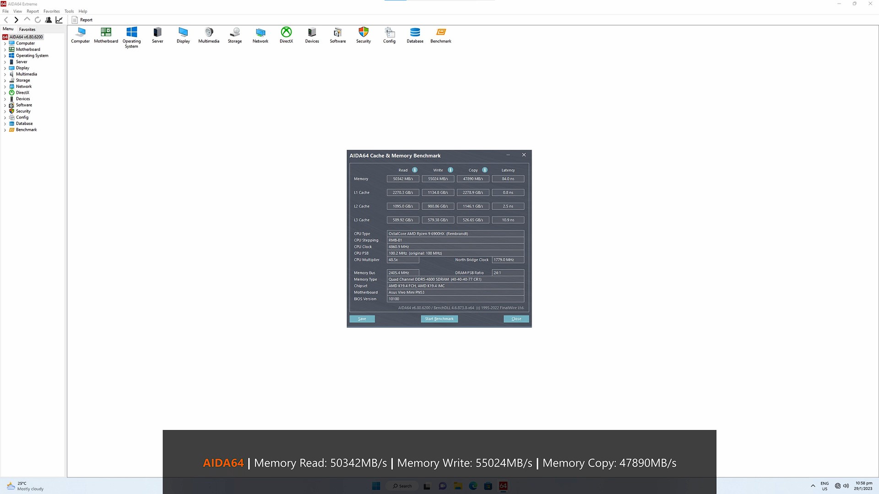879x494 pixels.
Task: Open Microsoft Edge from the taskbar
Action: pyautogui.click(x=473, y=486)
